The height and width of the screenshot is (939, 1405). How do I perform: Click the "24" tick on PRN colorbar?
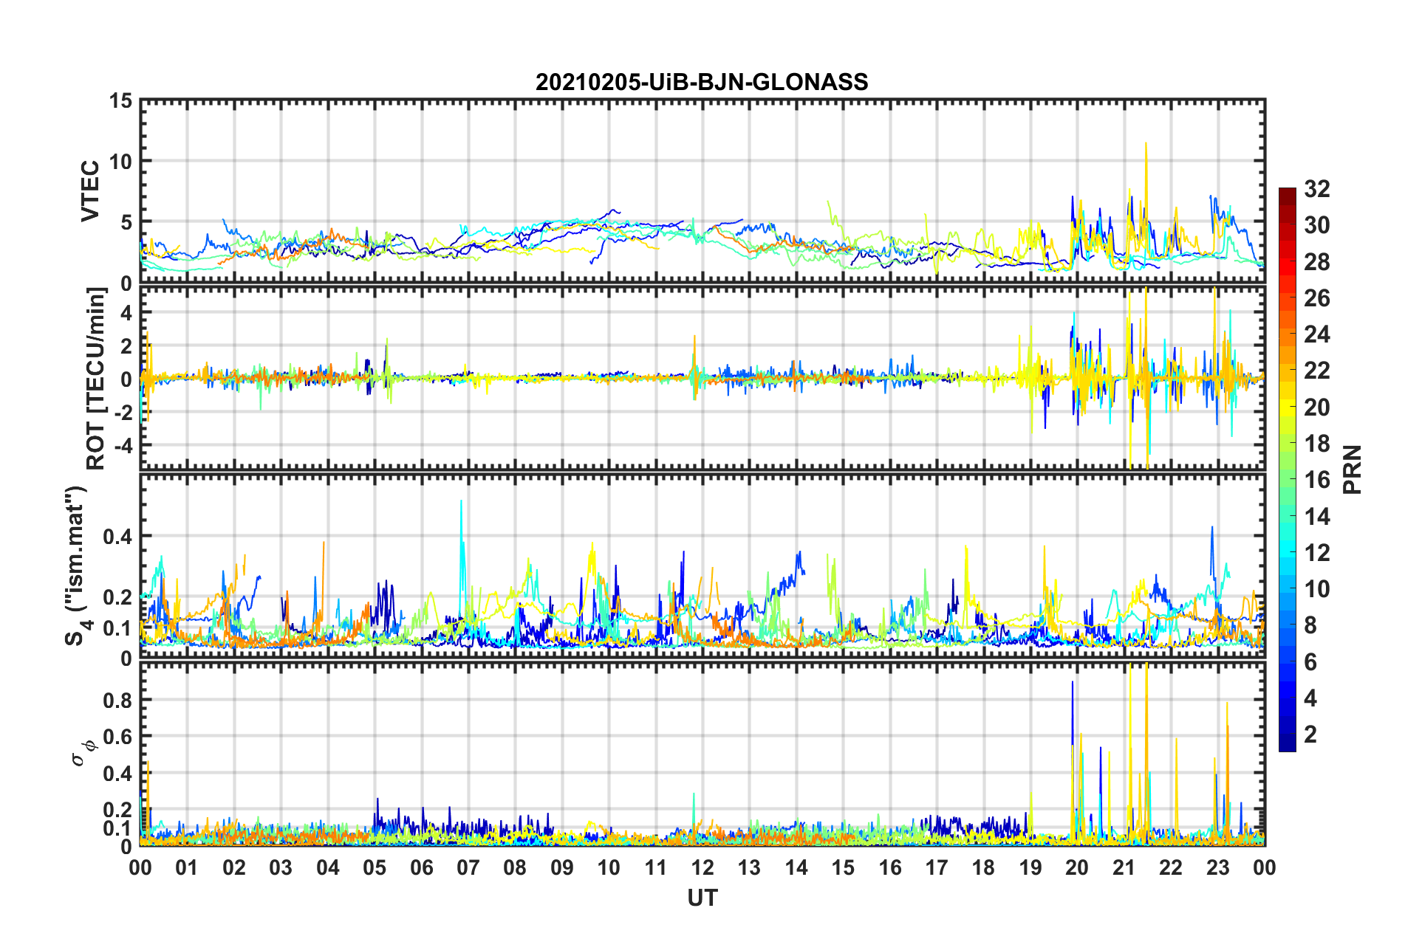[1317, 334]
